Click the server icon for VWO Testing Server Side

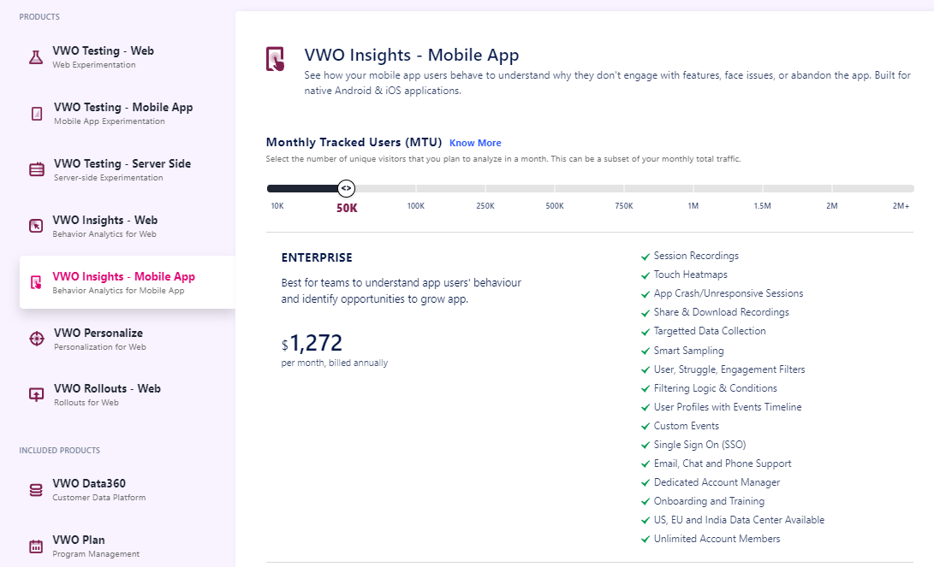(37, 169)
